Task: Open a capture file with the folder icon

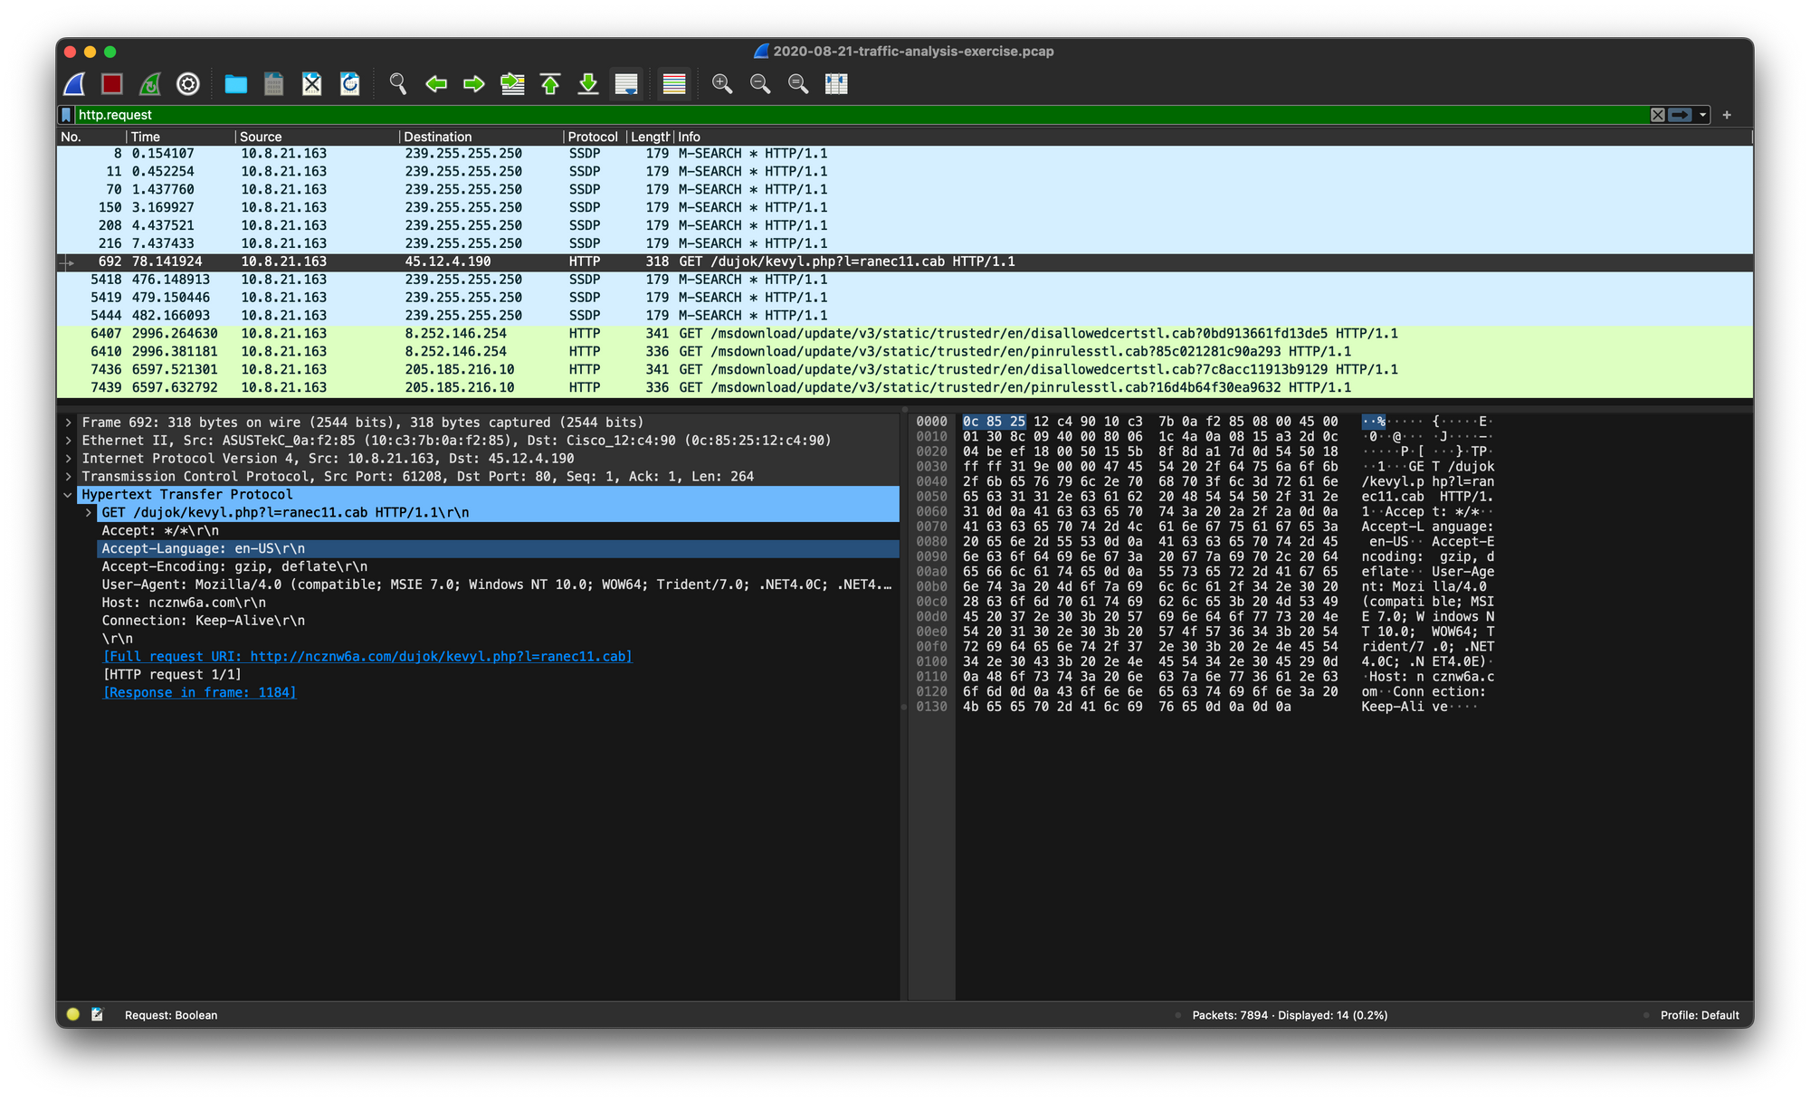Action: click(x=236, y=84)
